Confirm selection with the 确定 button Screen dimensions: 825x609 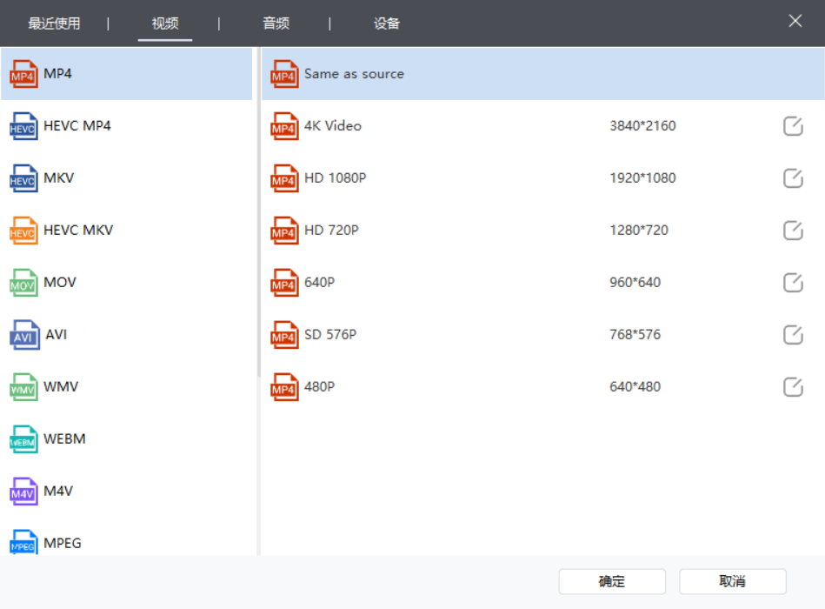click(x=611, y=581)
